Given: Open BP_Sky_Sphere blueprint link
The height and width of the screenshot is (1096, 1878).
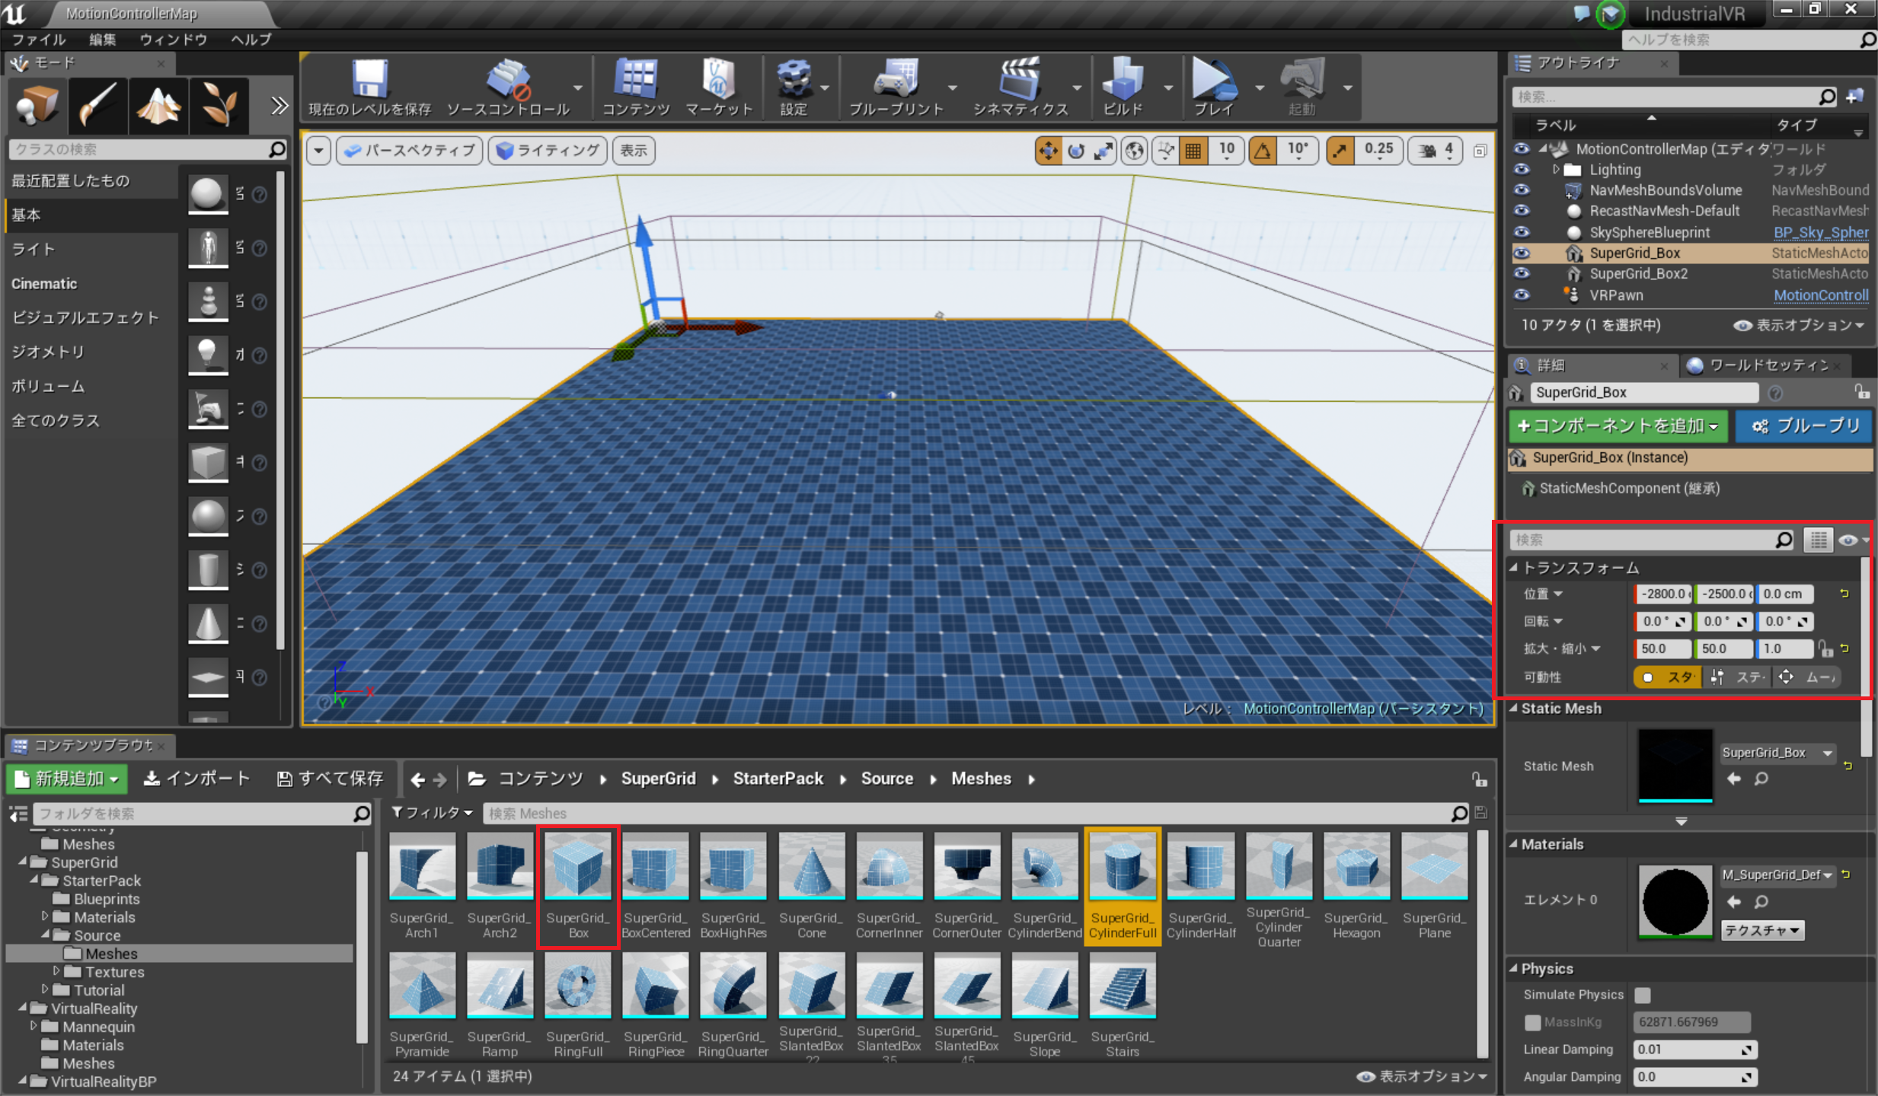Looking at the screenshot, I should 1821,233.
